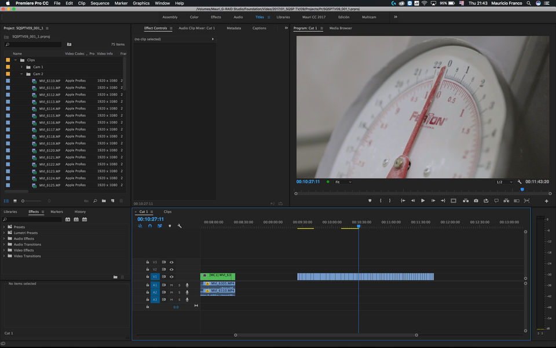
Task: Open the Sequence menu
Action: [x=100, y=3]
